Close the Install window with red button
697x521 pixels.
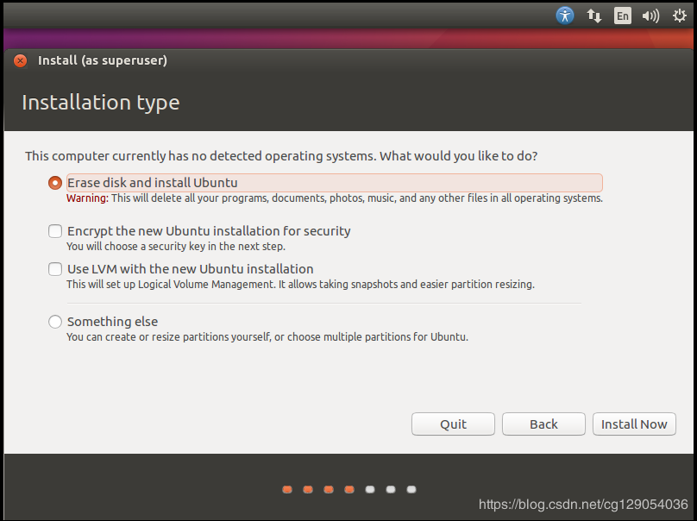pos(21,60)
